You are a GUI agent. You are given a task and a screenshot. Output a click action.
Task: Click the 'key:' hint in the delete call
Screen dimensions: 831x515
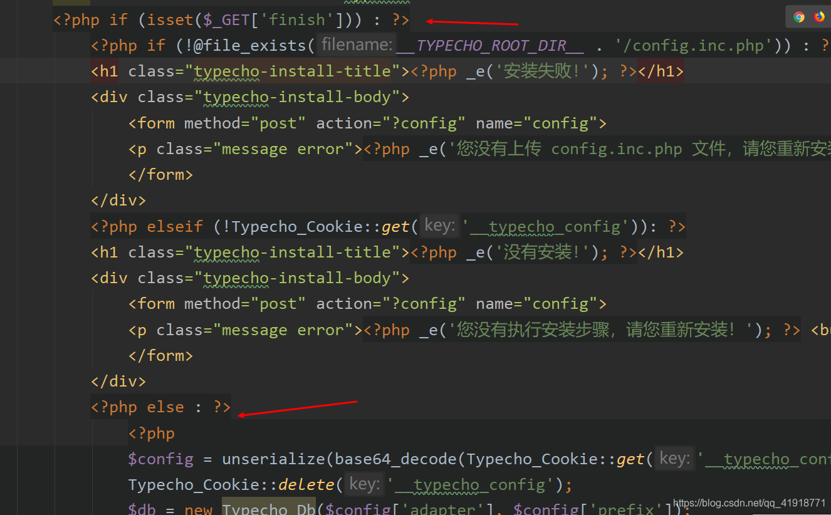pyautogui.click(x=363, y=484)
